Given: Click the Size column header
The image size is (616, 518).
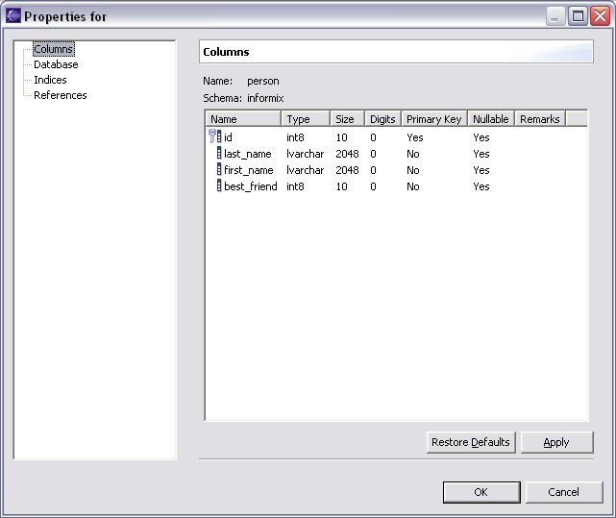Looking at the screenshot, I should tap(347, 119).
